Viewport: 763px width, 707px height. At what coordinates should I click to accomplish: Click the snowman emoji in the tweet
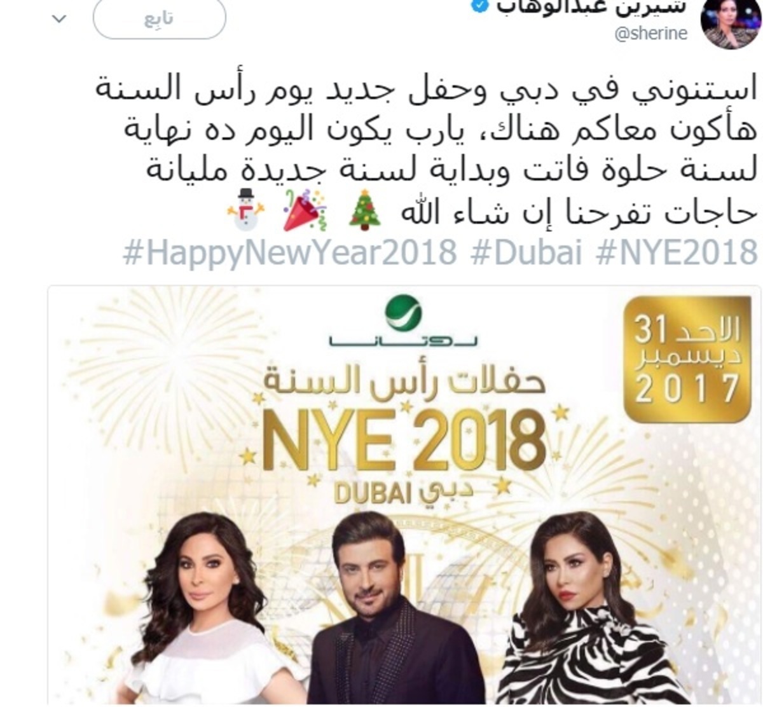[245, 209]
